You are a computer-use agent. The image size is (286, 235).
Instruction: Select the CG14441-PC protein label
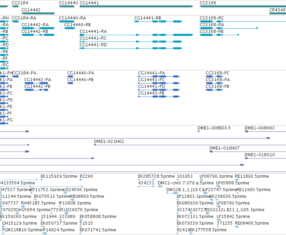tap(151, 80)
